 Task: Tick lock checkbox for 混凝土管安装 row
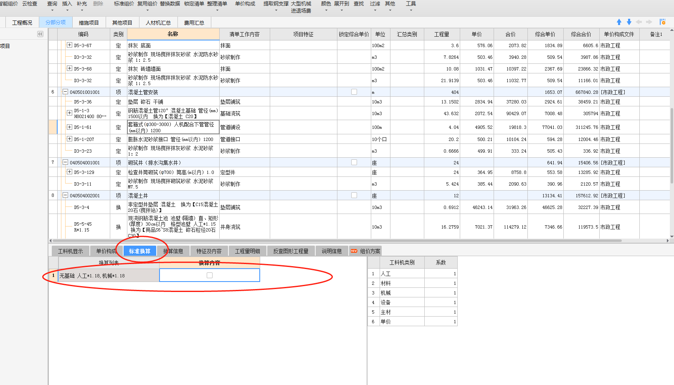click(354, 92)
